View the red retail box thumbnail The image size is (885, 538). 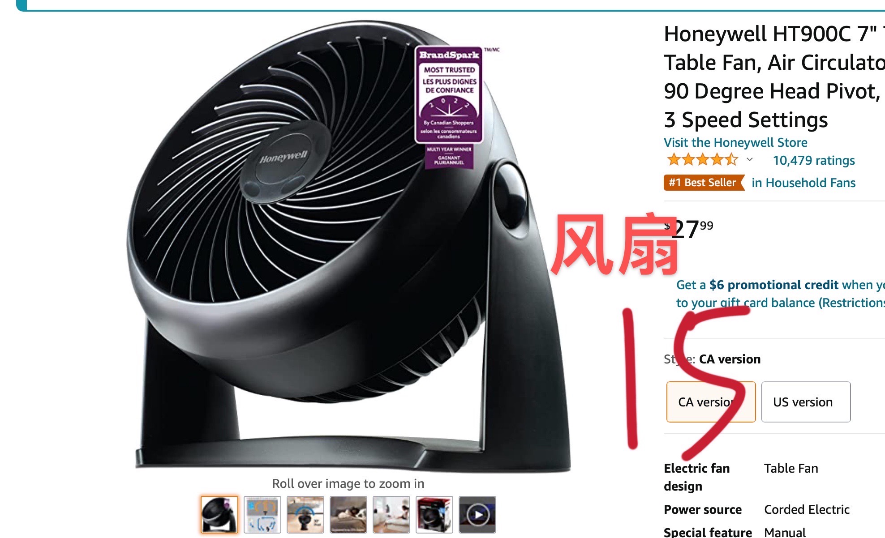434,514
